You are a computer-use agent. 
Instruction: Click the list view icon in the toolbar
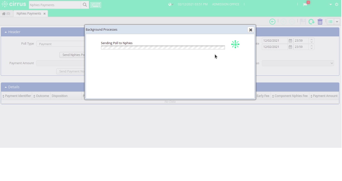click(330, 22)
